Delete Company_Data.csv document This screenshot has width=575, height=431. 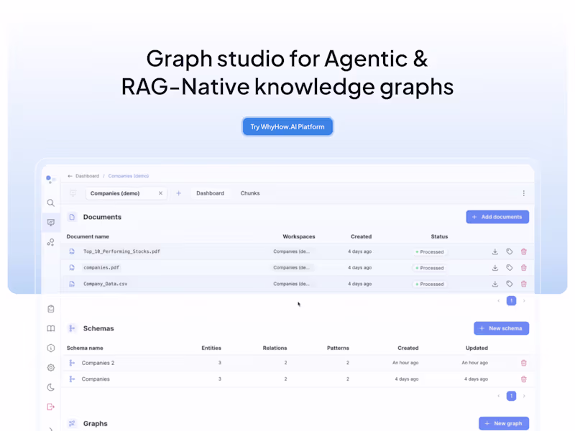pos(524,284)
